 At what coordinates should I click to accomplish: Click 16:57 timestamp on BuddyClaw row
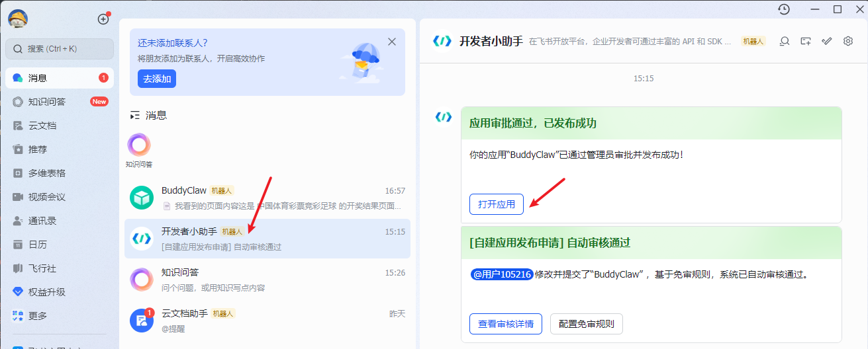point(395,190)
